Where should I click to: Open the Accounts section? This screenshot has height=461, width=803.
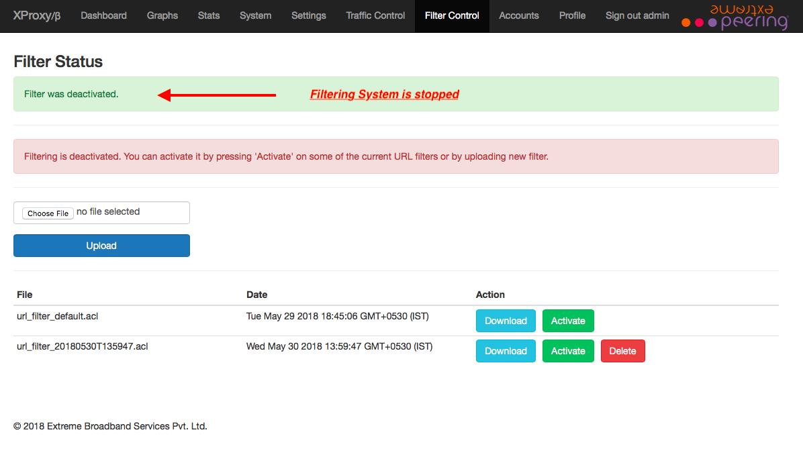click(518, 15)
